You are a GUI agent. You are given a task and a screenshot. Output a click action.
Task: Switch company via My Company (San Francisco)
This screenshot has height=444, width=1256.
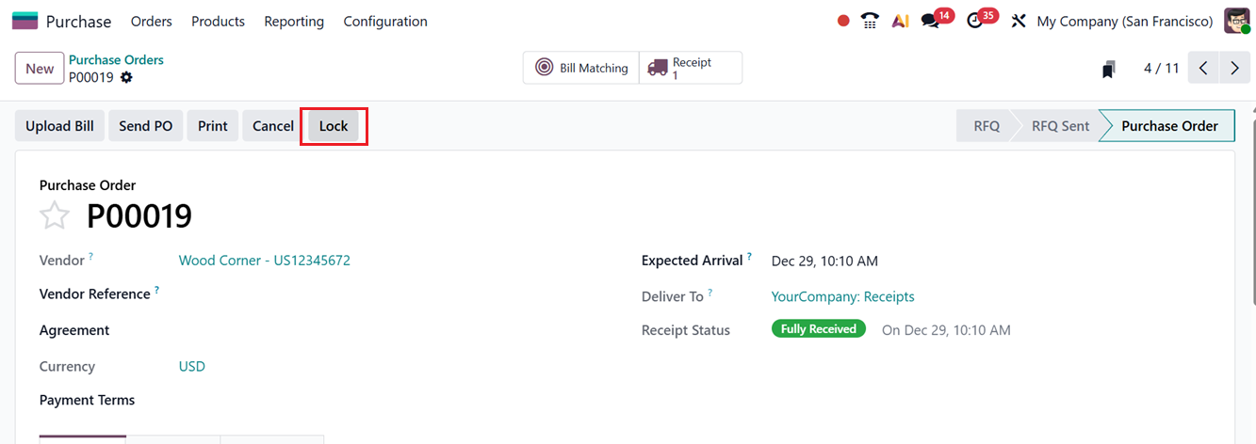pyautogui.click(x=1124, y=21)
